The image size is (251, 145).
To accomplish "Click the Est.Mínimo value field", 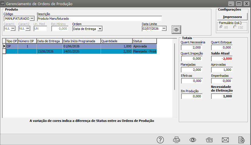I will 60,29.
